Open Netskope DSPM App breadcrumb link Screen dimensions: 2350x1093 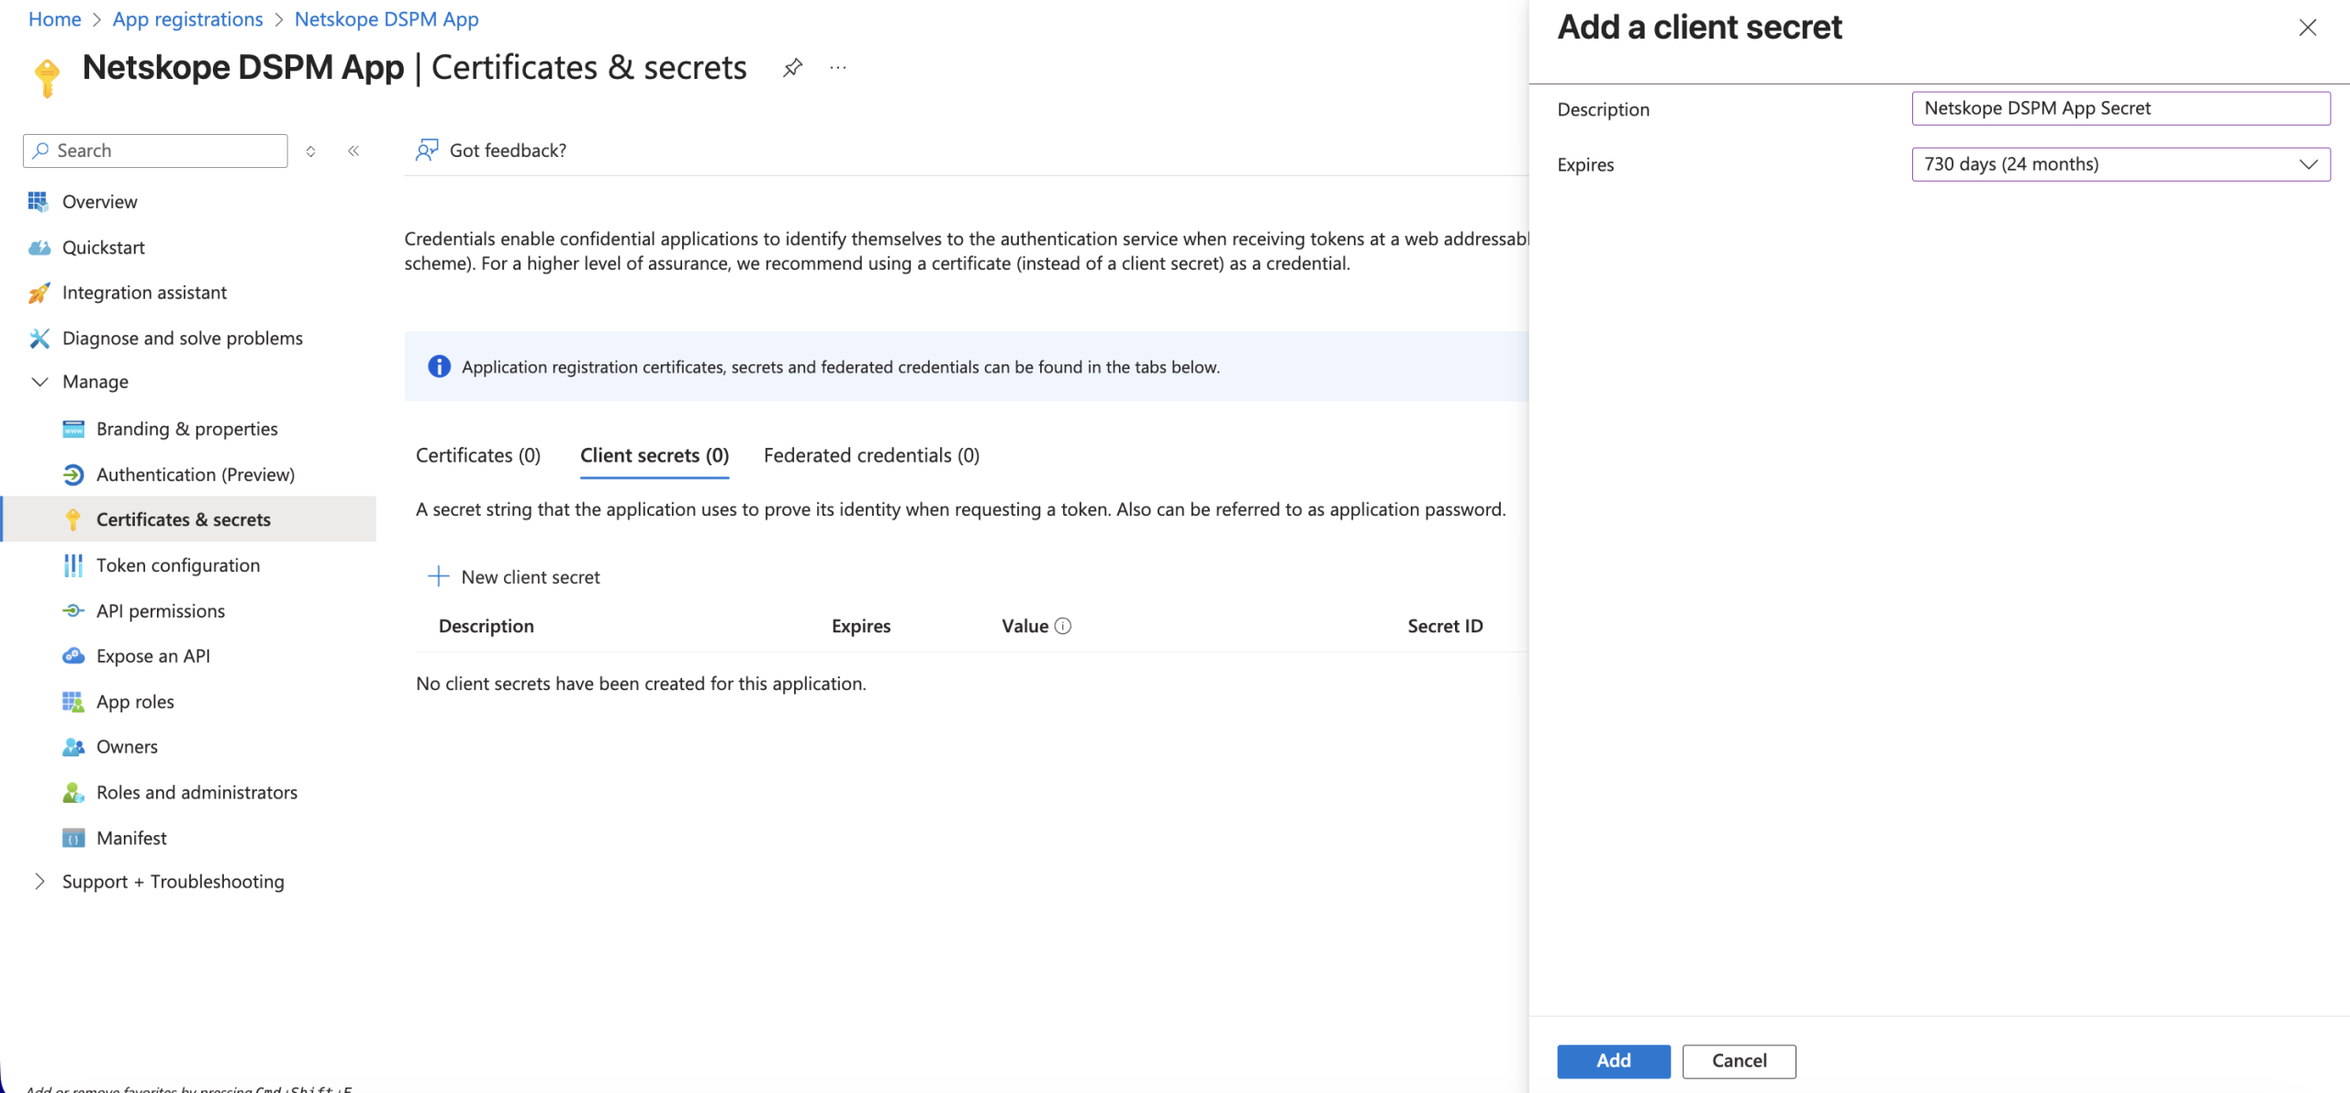pyautogui.click(x=386, y=19)
